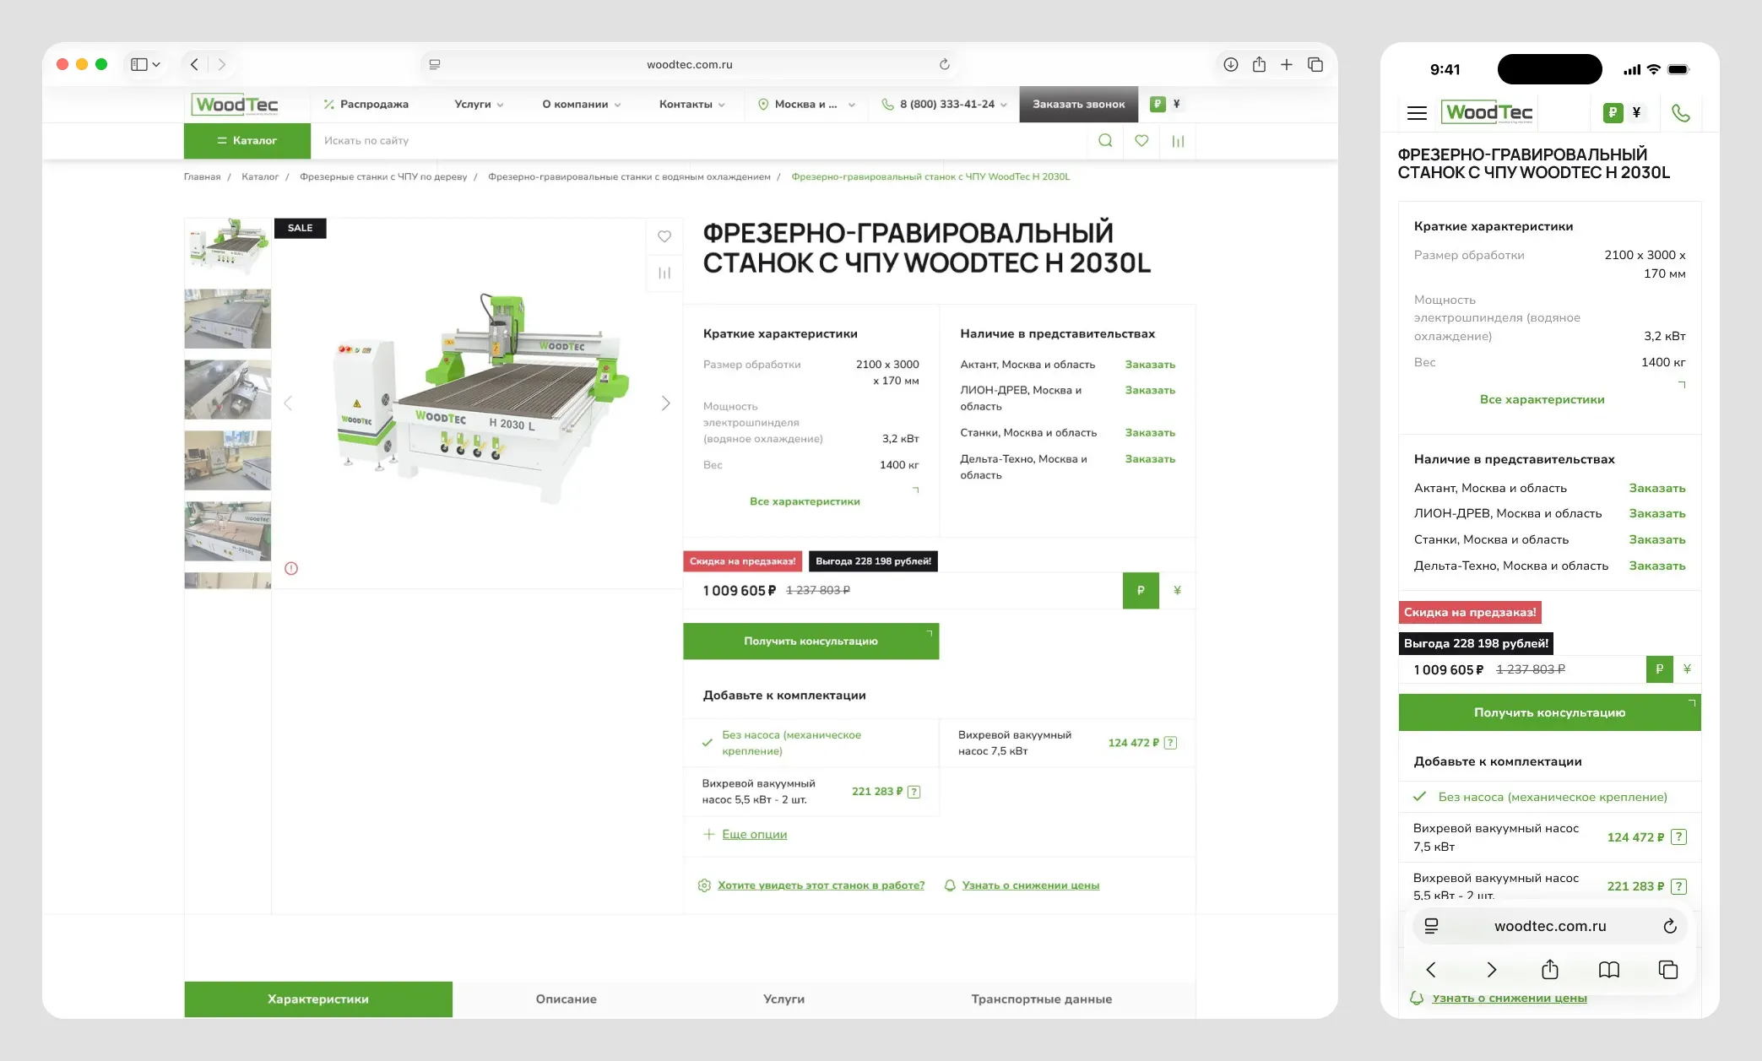1762x1061 pixels.
Task: Open the 'Транспортные данные' tab
Action: [x=1041, y=999]
